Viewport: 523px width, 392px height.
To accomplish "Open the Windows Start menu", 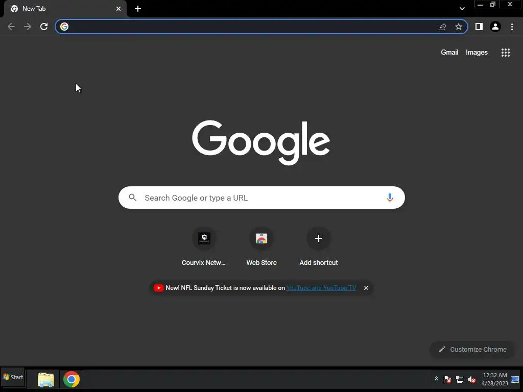I will click(13, 377).
